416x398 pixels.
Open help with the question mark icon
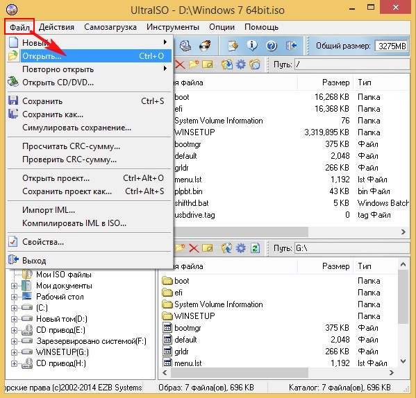click(x=272, y=46)
